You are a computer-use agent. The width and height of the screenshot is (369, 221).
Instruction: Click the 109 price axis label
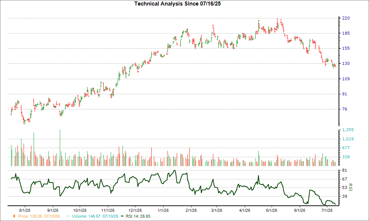pos(346,79)
